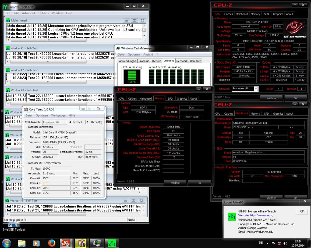
Task: Open the CPU Auswahl Prozessor #0 dropdown
Action: (54, 122)
